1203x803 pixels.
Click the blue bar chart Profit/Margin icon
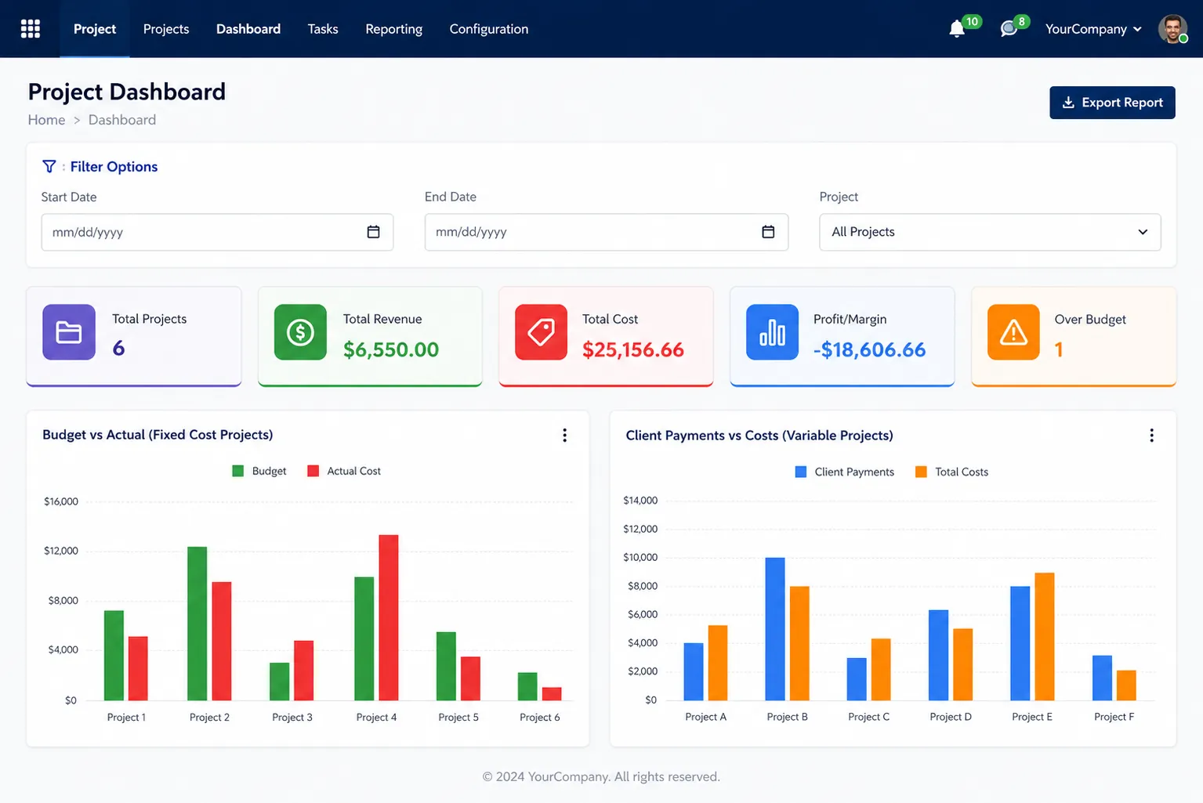772,332
